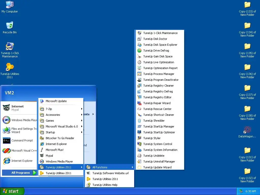
Task: Open TuneUp Registry Editor icon
Action: 139,97
